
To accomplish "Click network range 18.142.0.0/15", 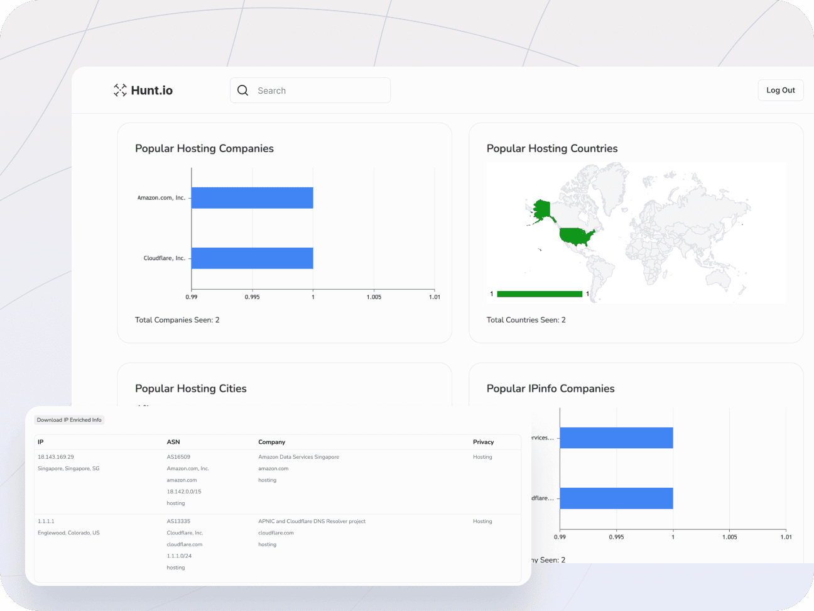I will click(184, 492).
